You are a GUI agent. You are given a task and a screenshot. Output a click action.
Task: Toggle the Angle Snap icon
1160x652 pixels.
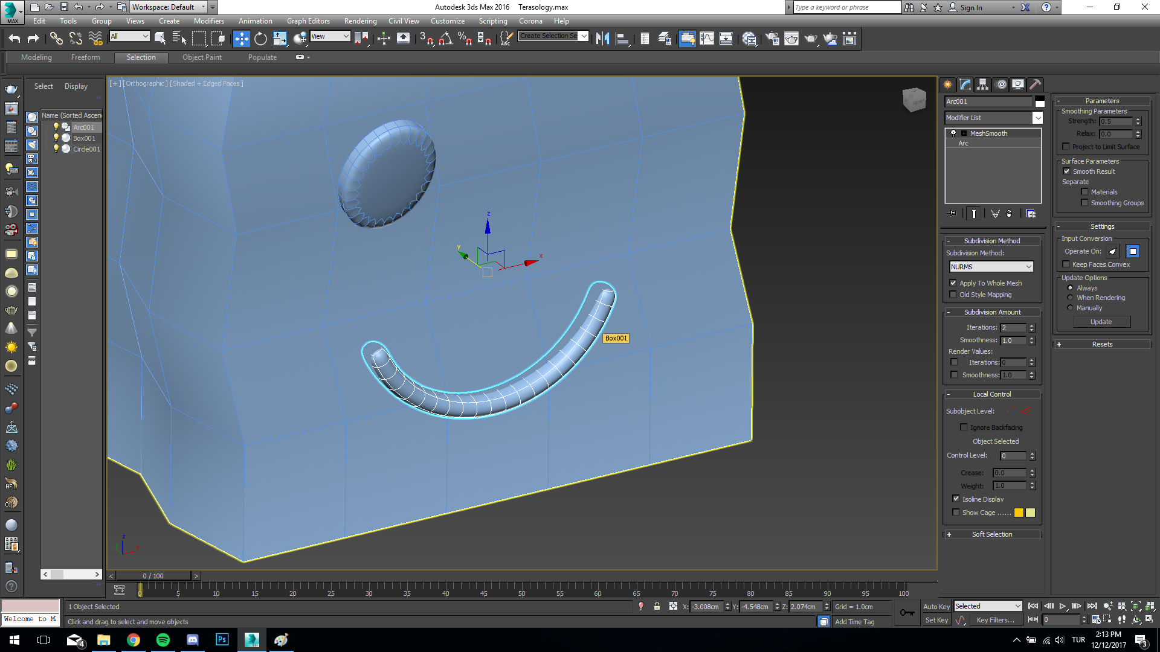click(445, 39)
